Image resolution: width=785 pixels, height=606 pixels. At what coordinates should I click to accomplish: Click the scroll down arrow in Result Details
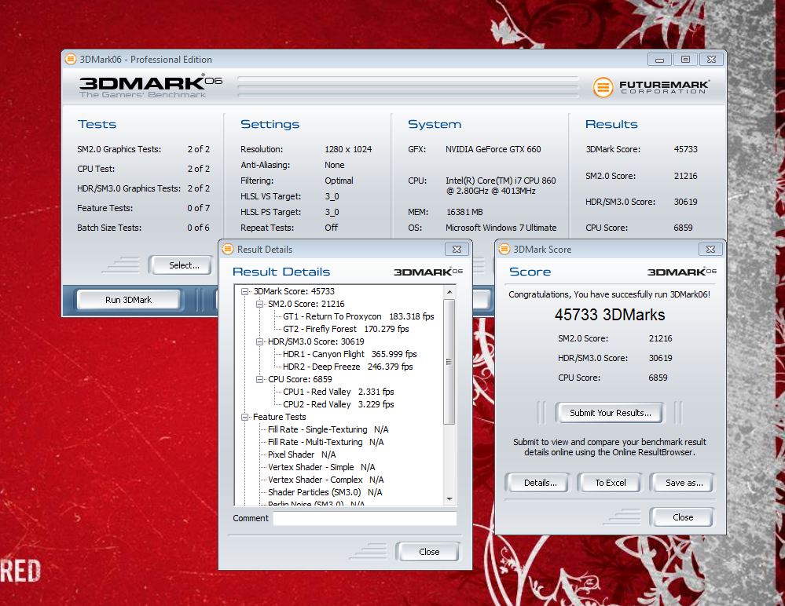coord(449,499)
